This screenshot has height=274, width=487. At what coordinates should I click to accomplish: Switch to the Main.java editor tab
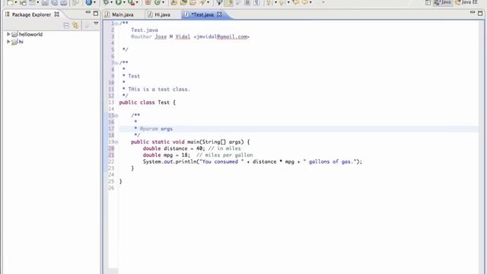tap(123, 14)
